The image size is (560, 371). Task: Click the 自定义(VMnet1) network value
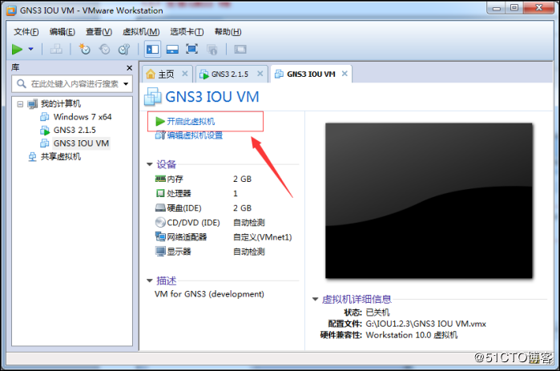(263, 237)
